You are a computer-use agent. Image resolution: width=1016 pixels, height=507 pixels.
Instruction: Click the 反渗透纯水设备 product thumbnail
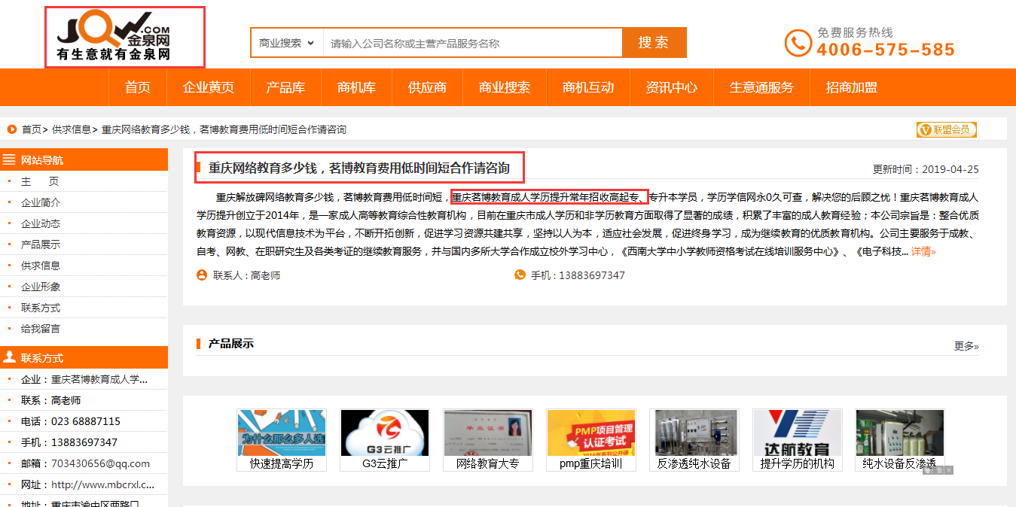coord(694,433)
